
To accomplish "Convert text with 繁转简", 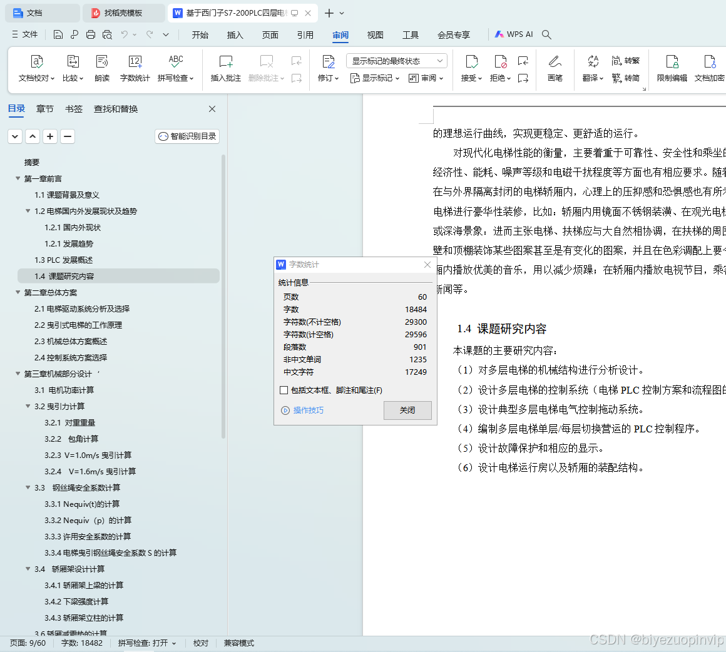I will pos(625,78).
